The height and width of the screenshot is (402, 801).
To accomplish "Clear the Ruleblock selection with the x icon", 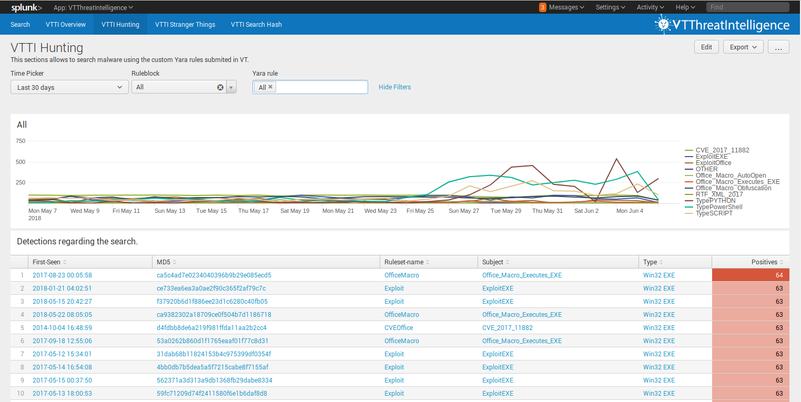I will coord(220,87).
